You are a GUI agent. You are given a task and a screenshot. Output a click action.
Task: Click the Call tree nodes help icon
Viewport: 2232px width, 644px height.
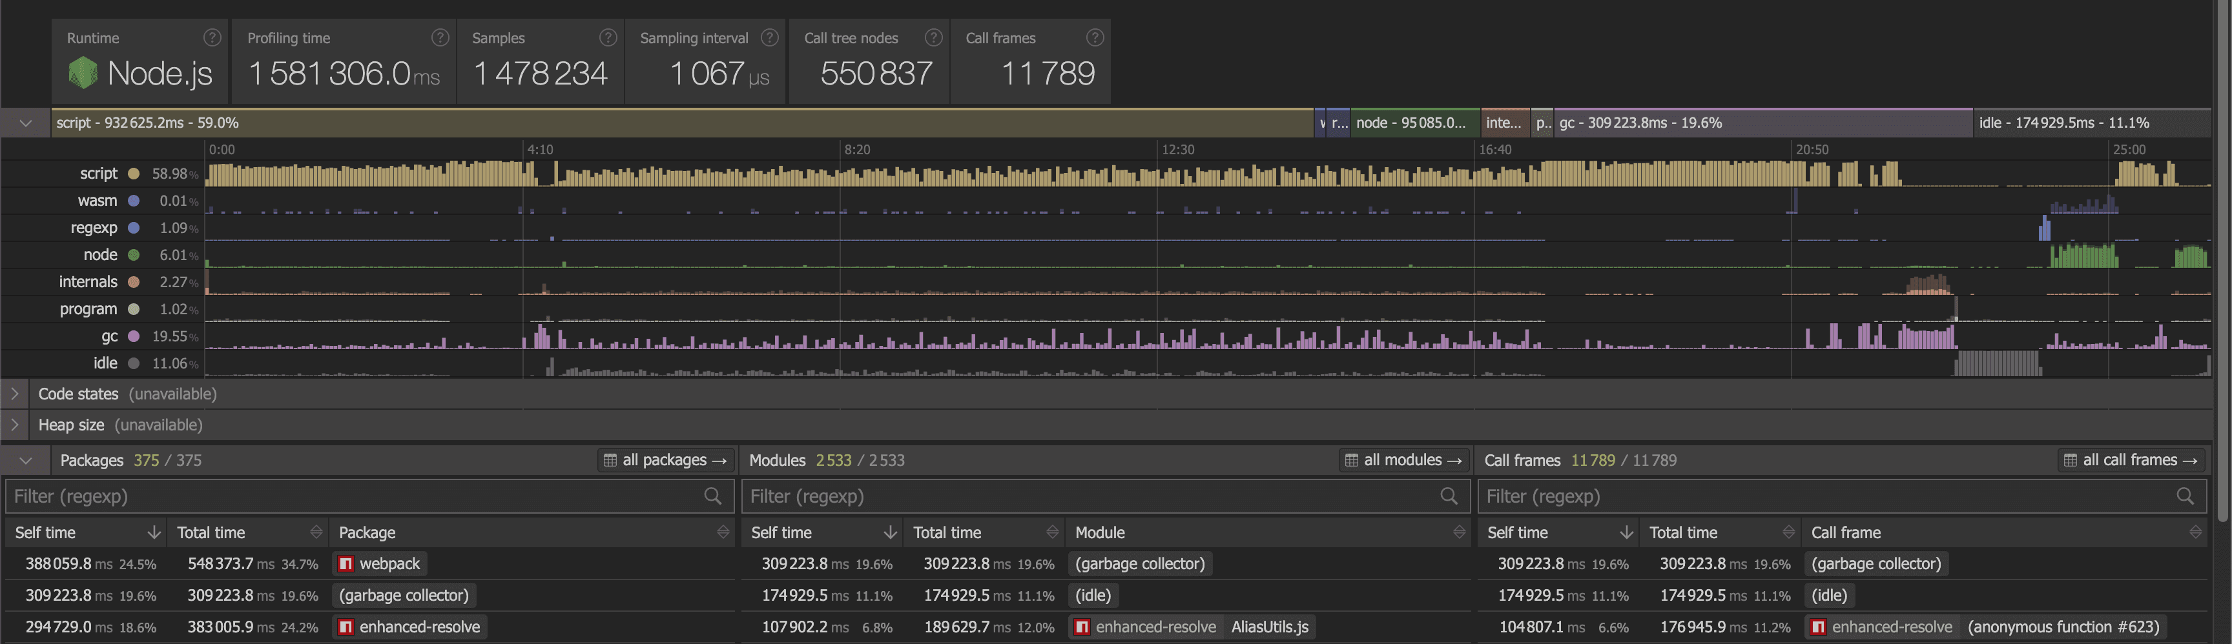pos(933,37)
